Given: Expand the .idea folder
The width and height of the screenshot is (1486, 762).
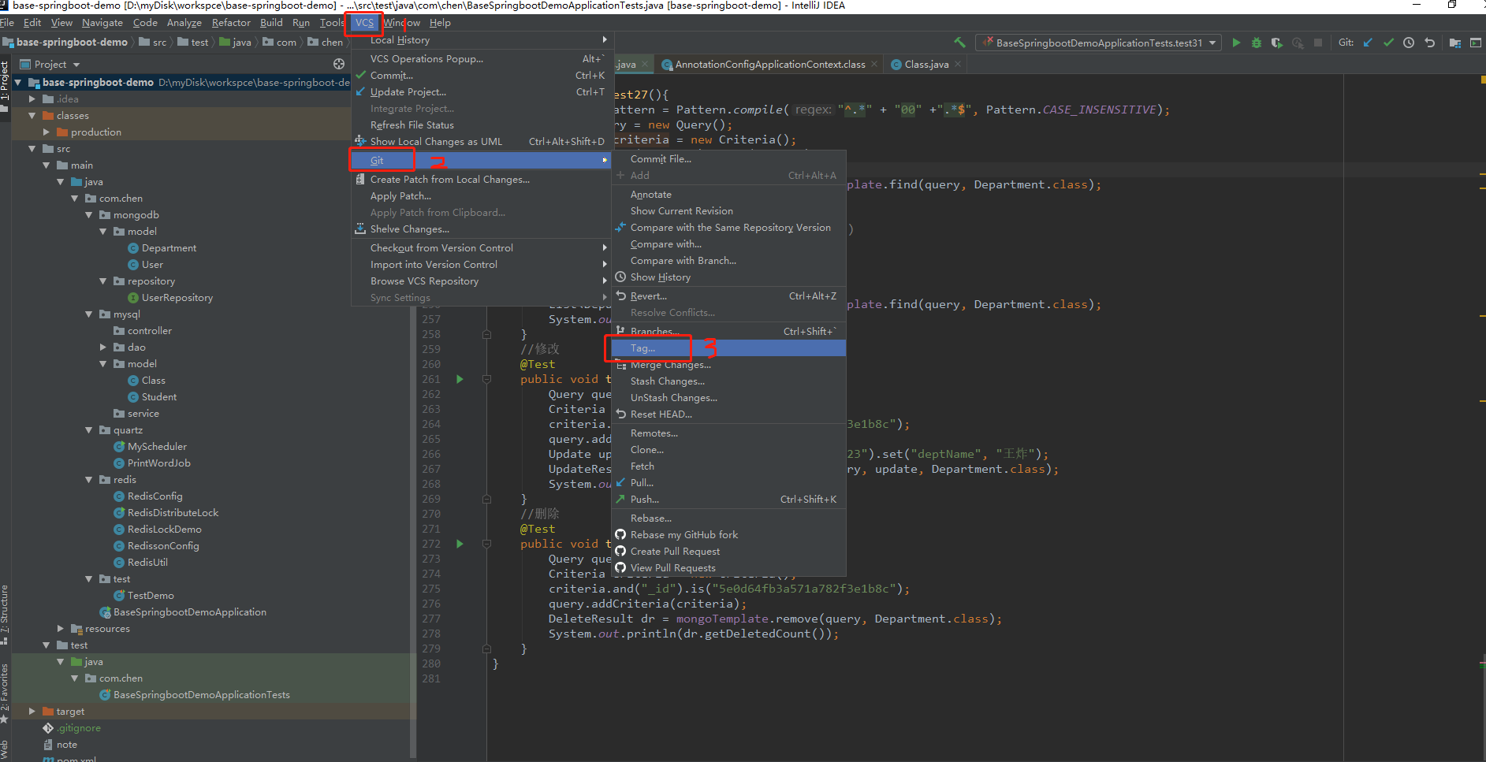Looking at the screenshot, I should 32,99.
